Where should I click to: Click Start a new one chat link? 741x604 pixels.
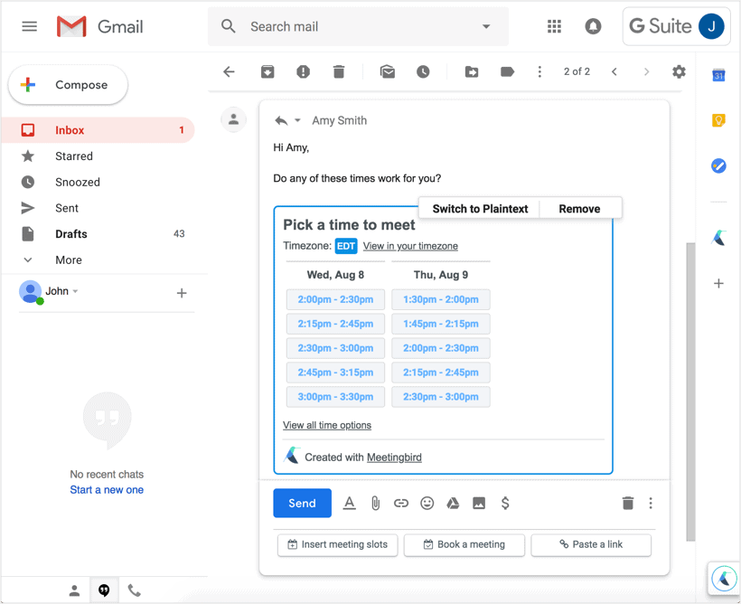pos(107,490)
